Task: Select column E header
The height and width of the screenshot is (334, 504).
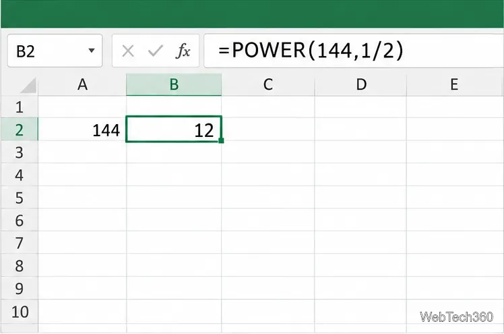Action: (455, 85)
